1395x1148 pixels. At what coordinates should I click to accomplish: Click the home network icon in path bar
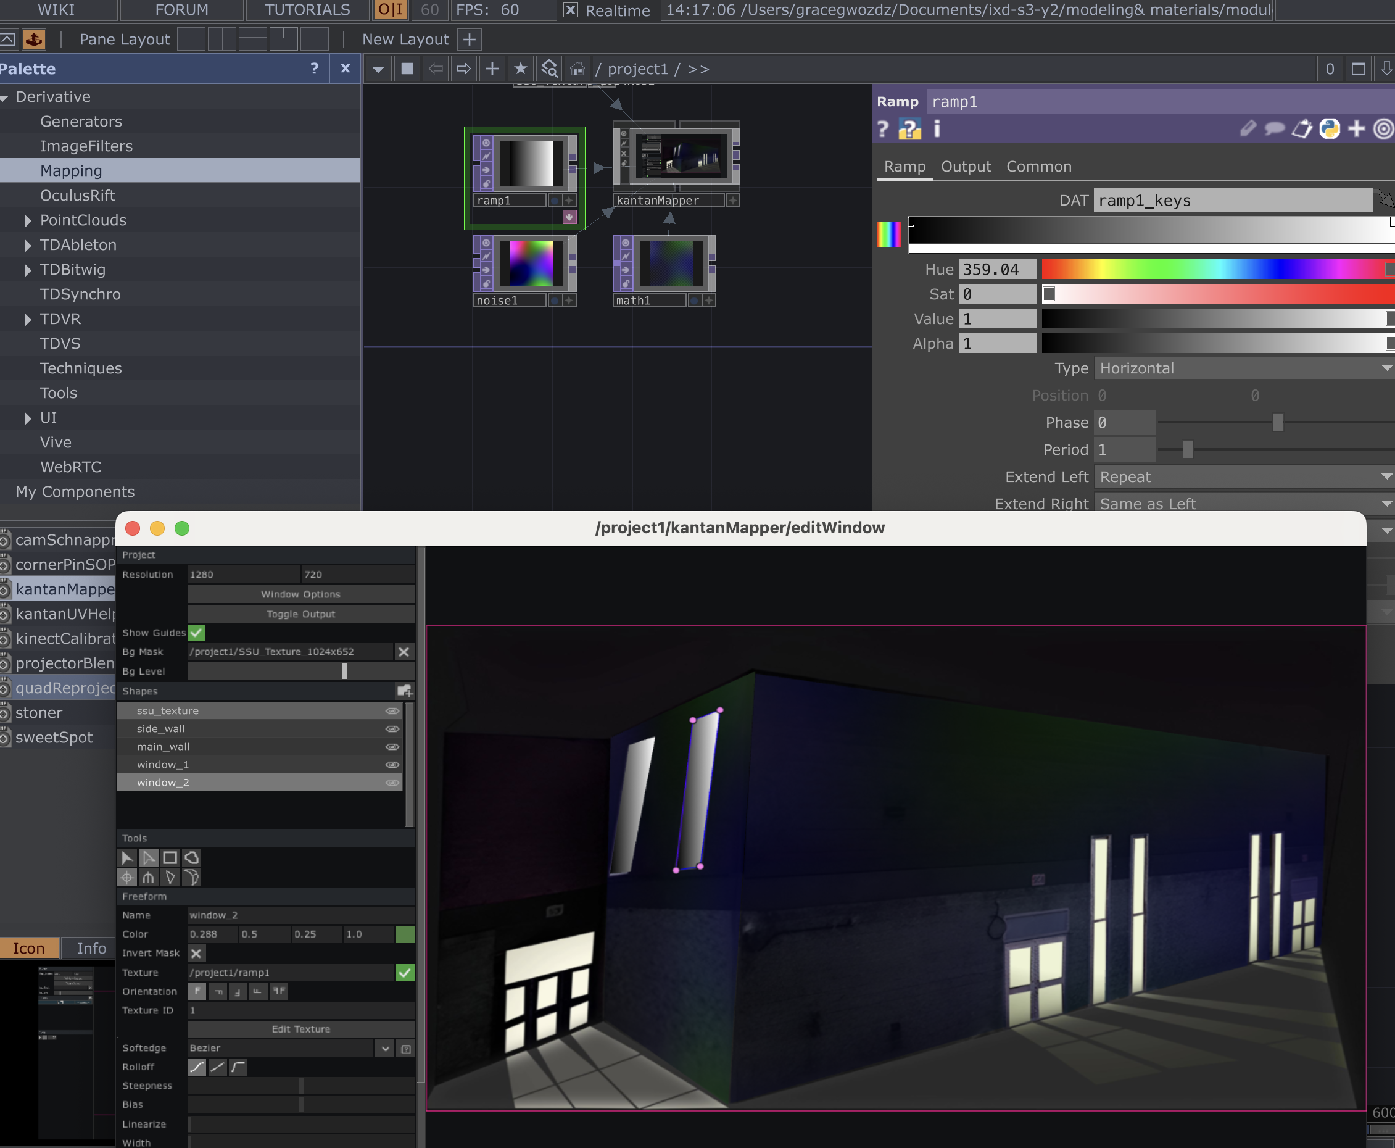click(577, 69)
